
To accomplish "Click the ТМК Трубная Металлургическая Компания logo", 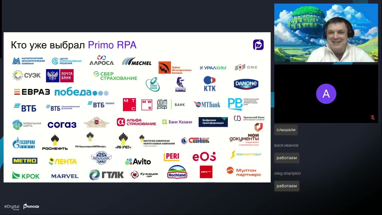I will 175,68.
